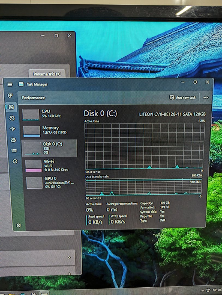Open the Details list page icon
This screenshot has height=295, width=222.
pos(14,151)
